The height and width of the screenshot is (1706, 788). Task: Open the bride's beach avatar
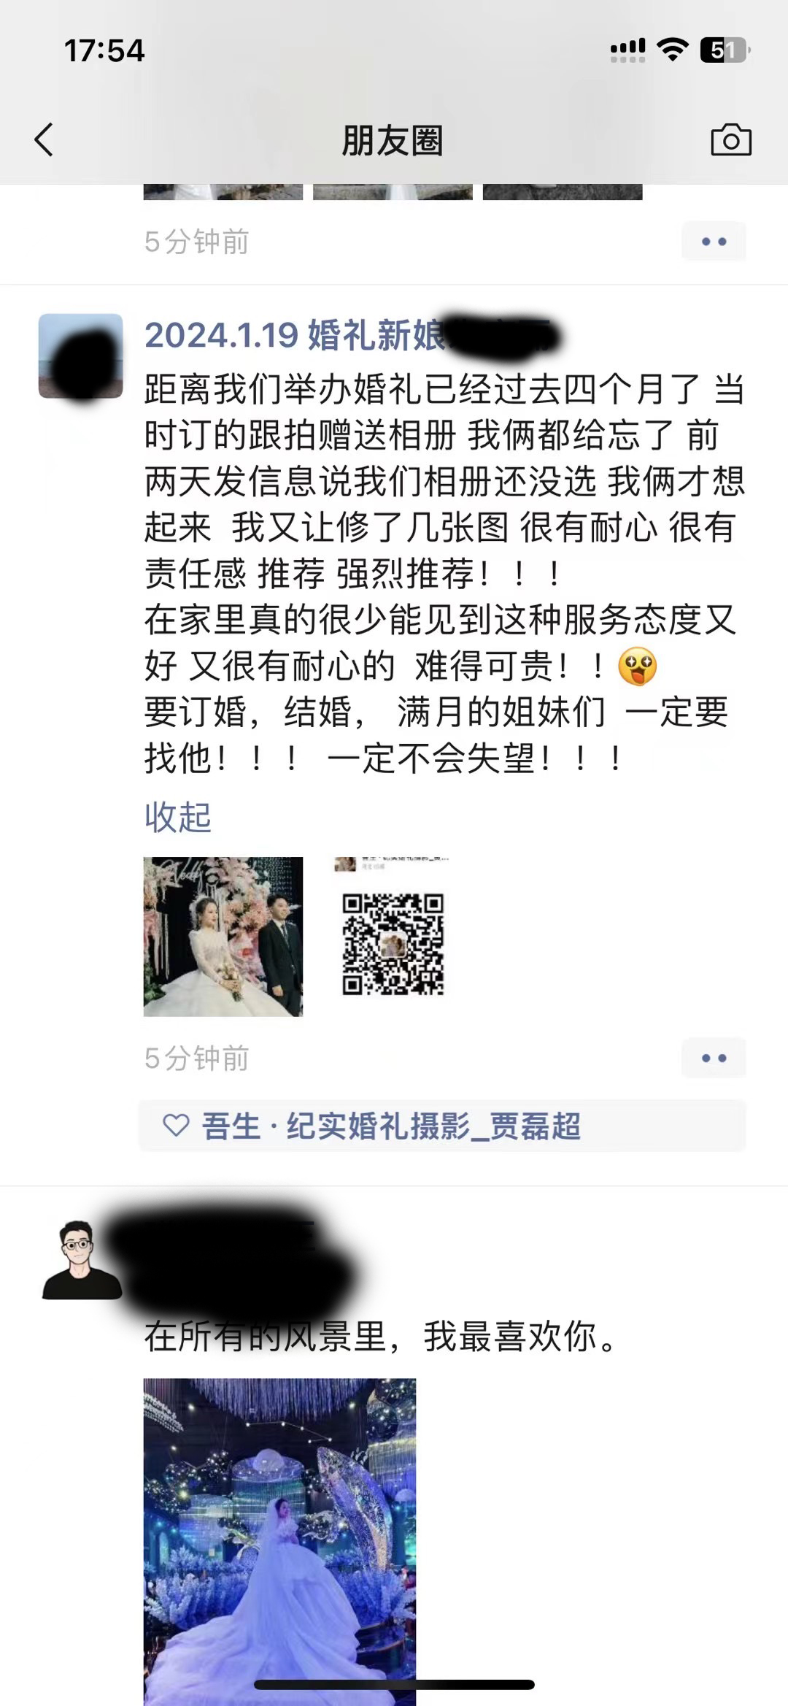click(x=80, y=356)
